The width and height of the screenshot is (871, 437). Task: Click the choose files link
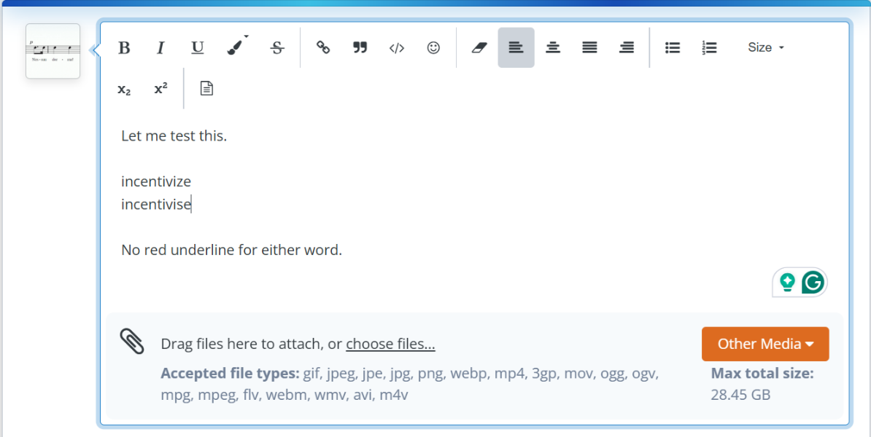390,344
